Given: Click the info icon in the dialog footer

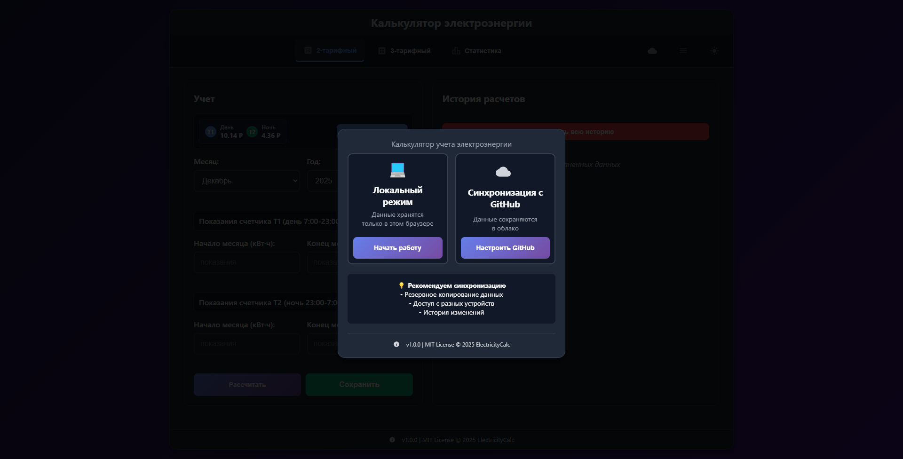Looking at the screenshot, I should click(396, 344).
